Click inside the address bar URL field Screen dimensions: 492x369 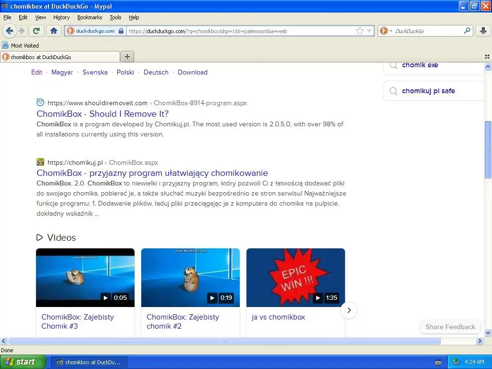tap(240, 31)
